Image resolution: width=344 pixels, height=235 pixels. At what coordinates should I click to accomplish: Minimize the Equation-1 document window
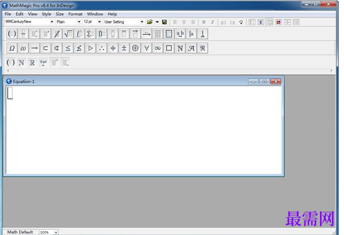point(253,81)
